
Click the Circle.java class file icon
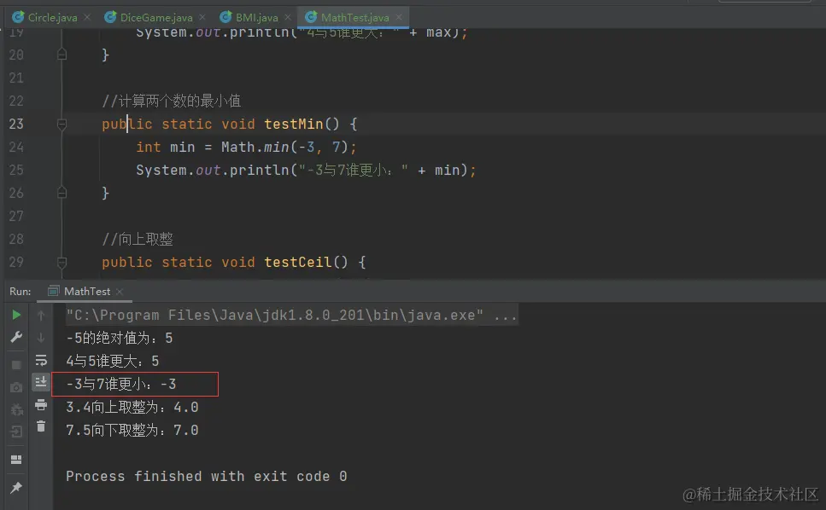18,17
